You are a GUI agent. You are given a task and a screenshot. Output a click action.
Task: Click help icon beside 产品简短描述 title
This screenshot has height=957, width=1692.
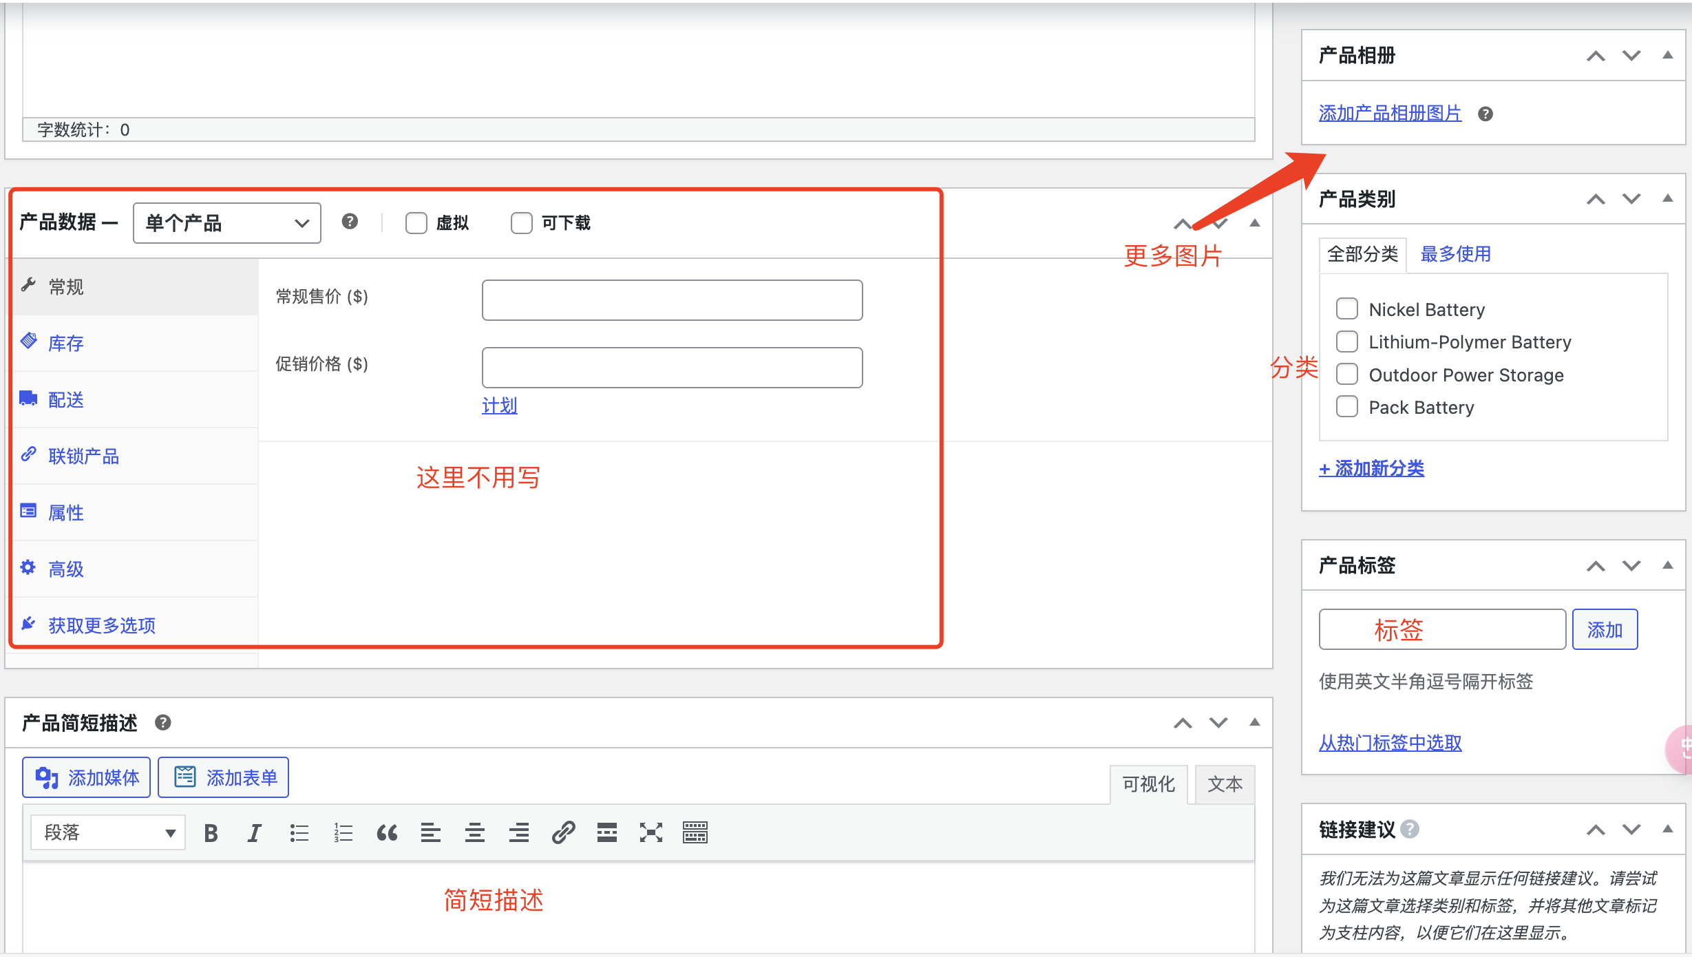(x=163, y=723)
